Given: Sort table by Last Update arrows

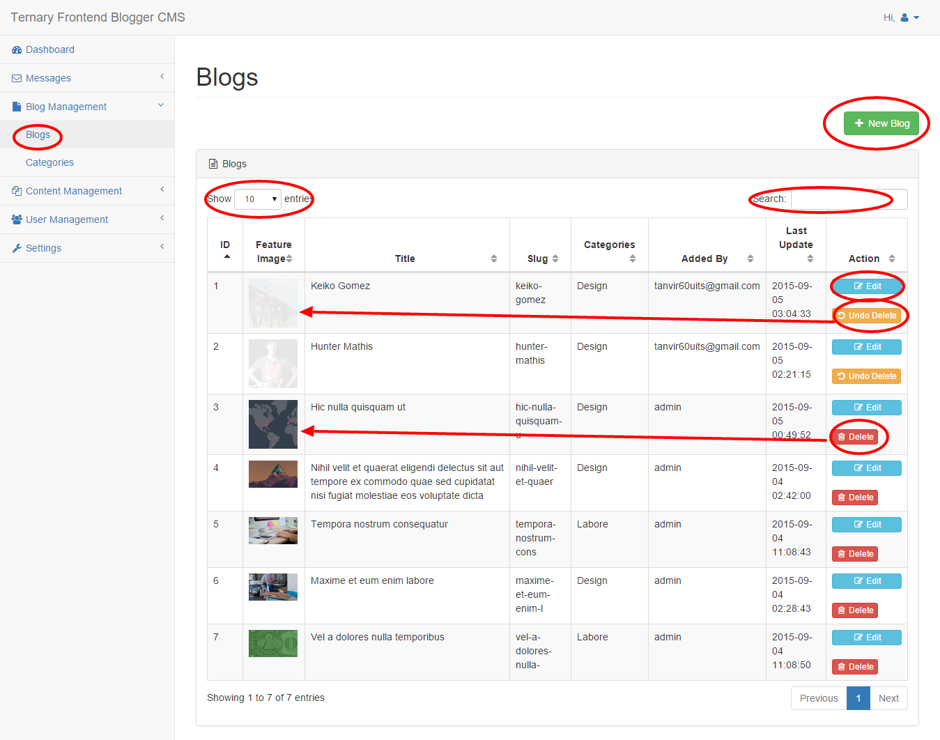Looking at the screenshot, I should coord(810,259).
